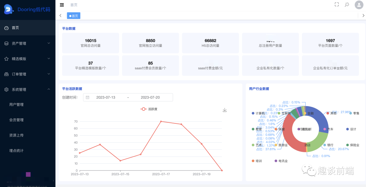Expand the 资产管理 menu chevron

[x=49, y=43]
